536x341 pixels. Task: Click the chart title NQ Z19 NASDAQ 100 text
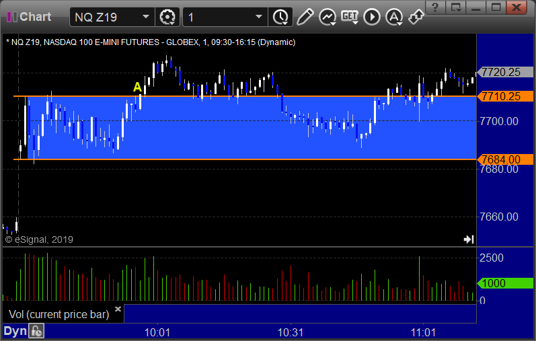pyautogui.click(x=151, y=42)
